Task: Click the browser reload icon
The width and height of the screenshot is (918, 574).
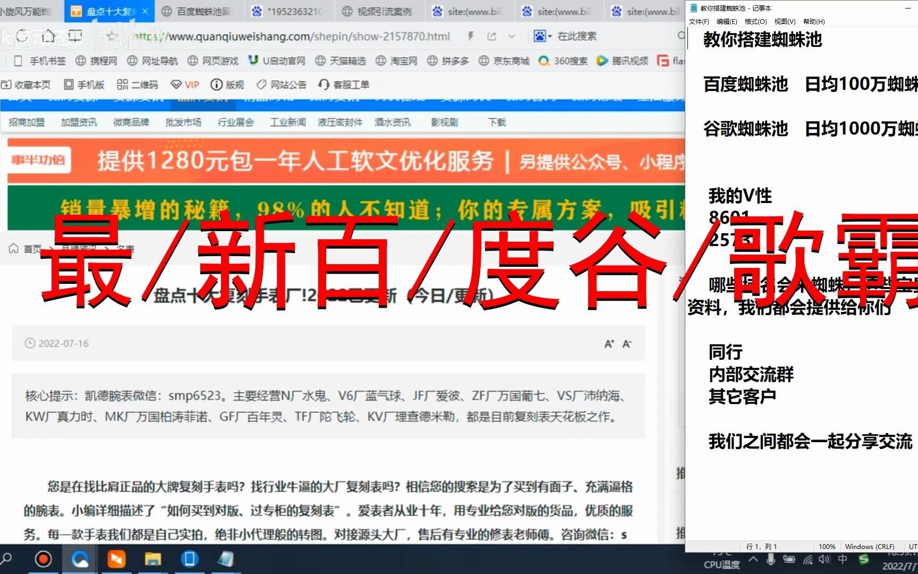Action: (22, 36)
